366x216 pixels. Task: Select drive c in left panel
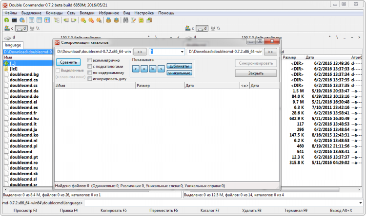click(x=9, y=28)
